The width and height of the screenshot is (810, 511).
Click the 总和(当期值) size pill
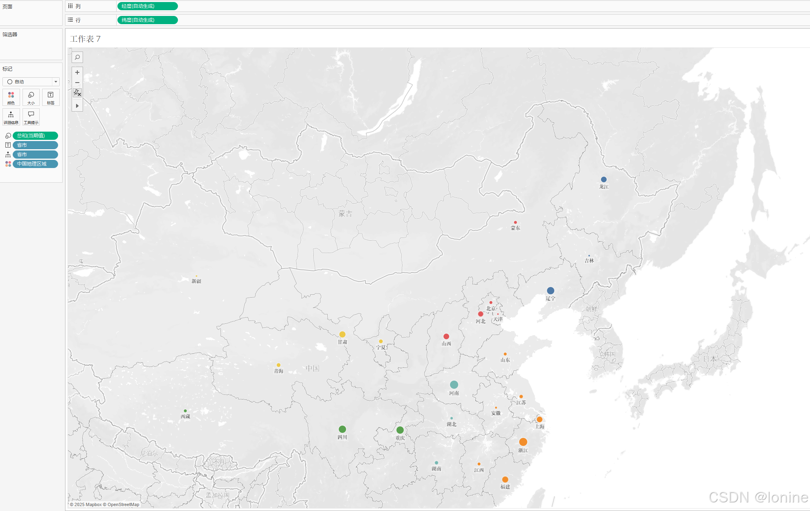(35, 136)
